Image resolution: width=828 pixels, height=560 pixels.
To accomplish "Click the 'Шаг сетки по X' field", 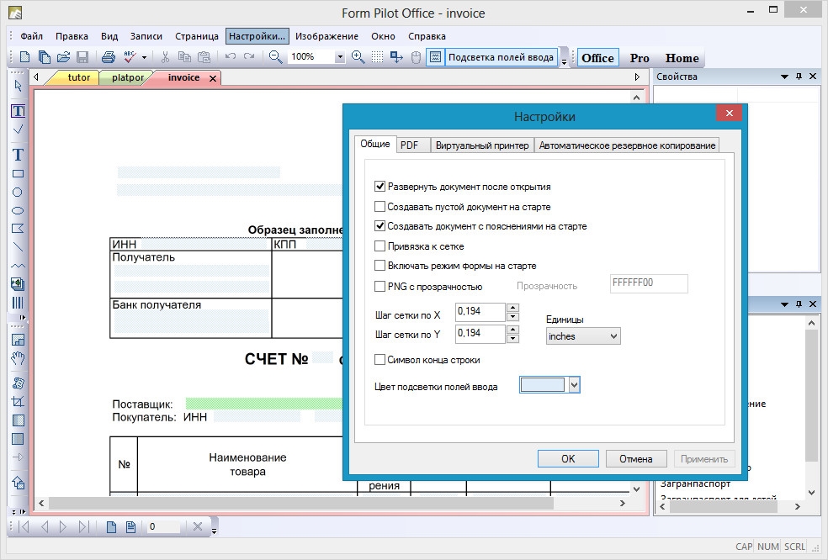I will (480, 312).
